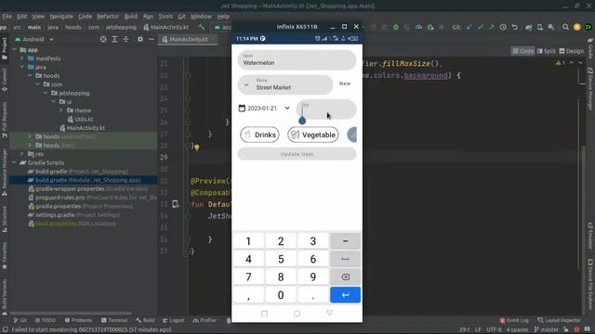595x334 pixels.
Task: Click the Git rollback undo icon
Action: click(514, 27)
